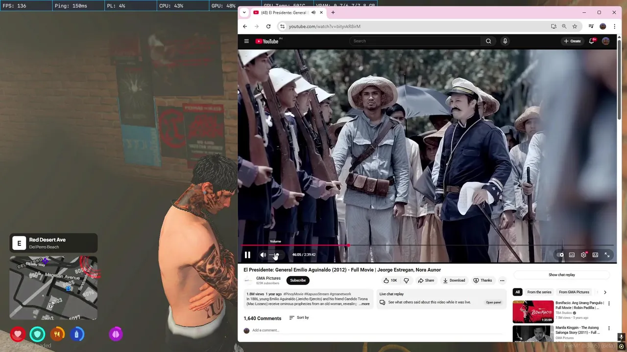Toggle subtitles/closed captions in player
This screenshot has width=627, height=352.
coord(572,255)
